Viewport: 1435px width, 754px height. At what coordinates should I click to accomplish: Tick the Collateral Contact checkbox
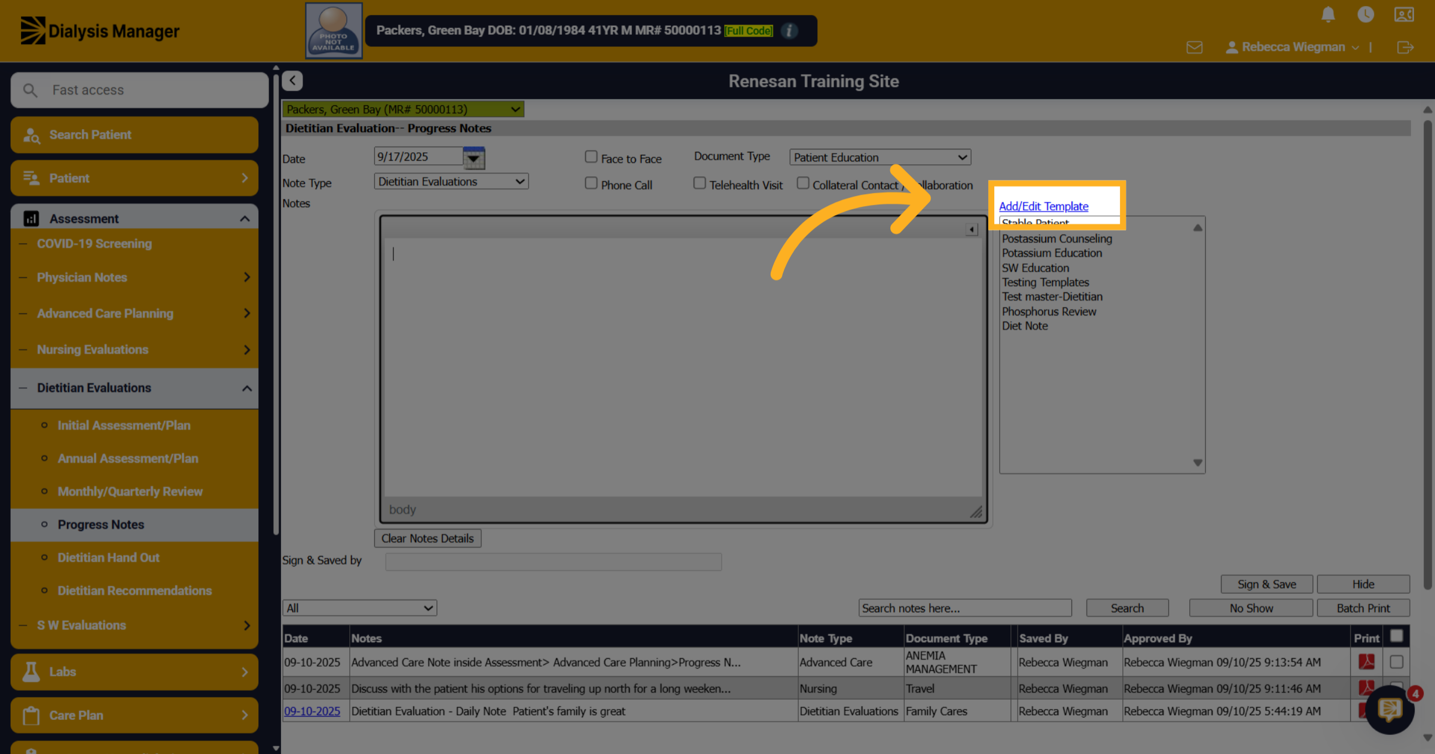802,183
